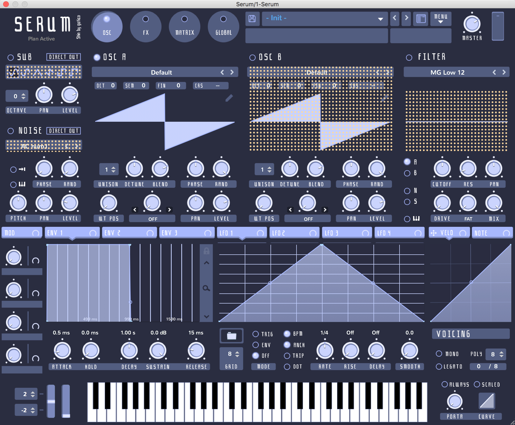Open LFO shape folder icon
Screen dimensions: 515x425
pyautogui.click(x=231, y=336)
